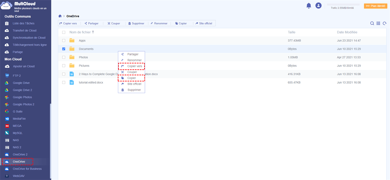Open the Apps folder
The width and height of the screenshot is (390, 180).
pos(82,40)
